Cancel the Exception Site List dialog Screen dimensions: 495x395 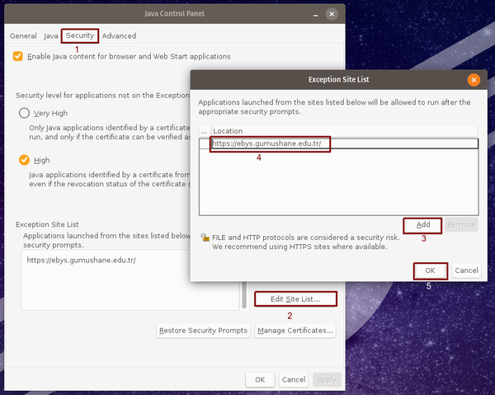coord(465,270)
